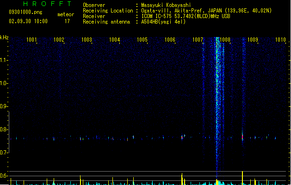Click the meteor echo cluster after 1006
This screenshot has width=291, height=185.
pyautogui.click(x=183, y=137)
